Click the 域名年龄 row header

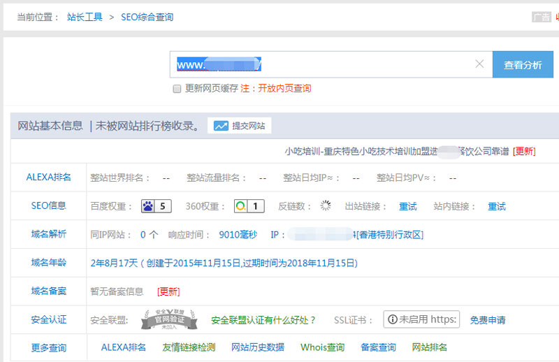[x=48, y=263]
